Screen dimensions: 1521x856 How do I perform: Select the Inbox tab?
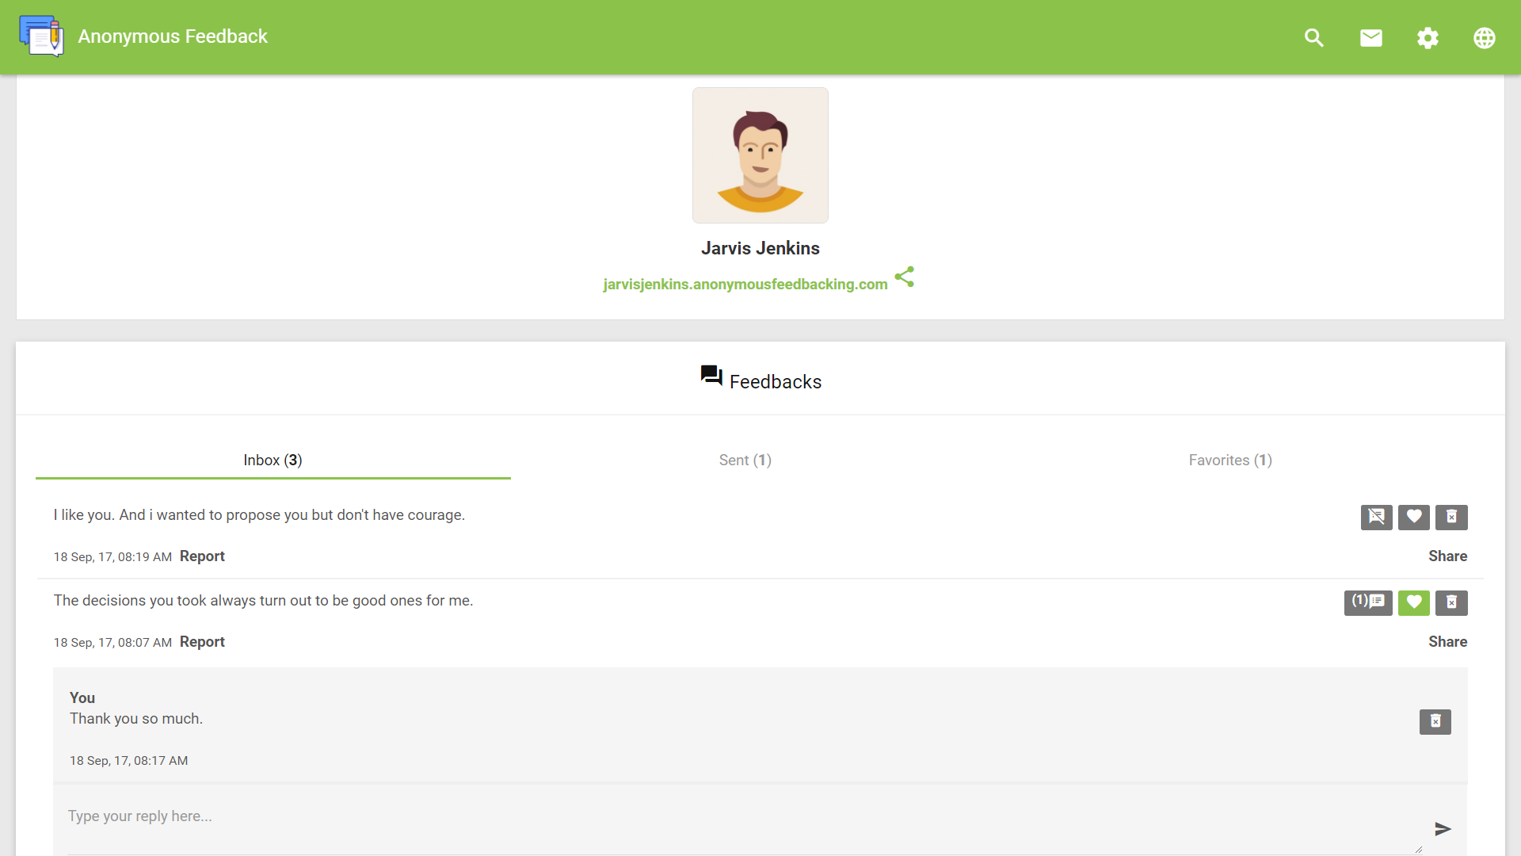pyautogui.click(x=273, y=460)
